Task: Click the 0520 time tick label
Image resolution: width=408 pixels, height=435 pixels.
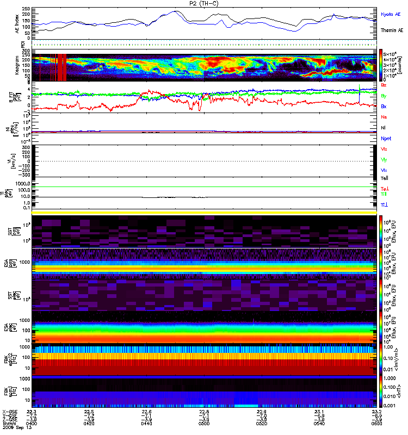Action: (x=262, y=424)
